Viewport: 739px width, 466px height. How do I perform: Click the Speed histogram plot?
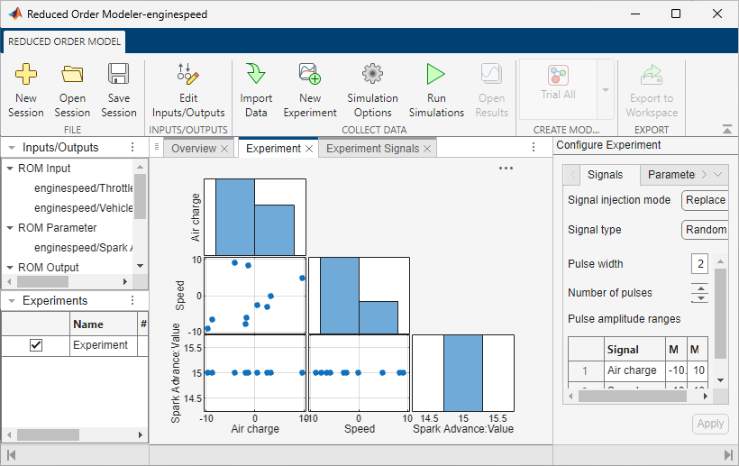pyautogui.click(x=359, y=296)
